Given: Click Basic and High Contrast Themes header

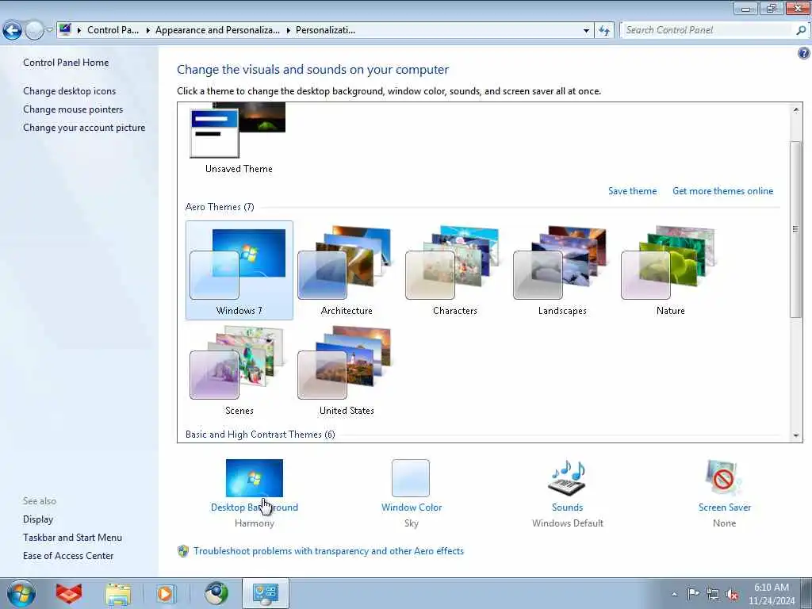Looking at the screenshot, I should [x=260, y=435].
